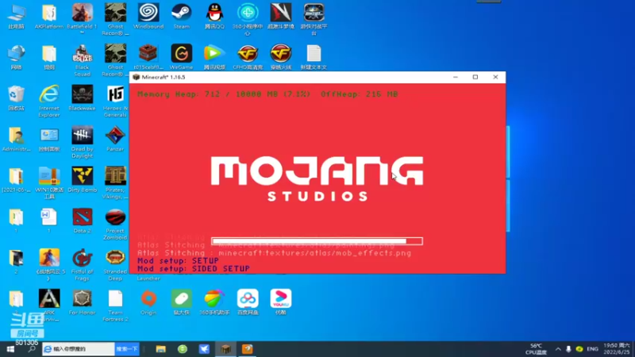
Task: Click the "Mod setup: SIDED SETUP" text
Action: 194,269
